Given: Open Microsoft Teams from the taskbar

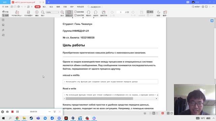Looking at the screenshot, I should coord(38,118).
